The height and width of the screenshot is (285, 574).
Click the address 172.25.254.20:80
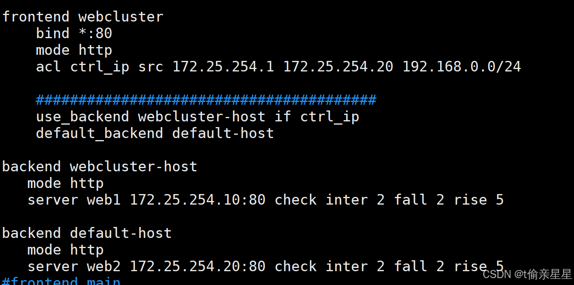pos(198,267)
